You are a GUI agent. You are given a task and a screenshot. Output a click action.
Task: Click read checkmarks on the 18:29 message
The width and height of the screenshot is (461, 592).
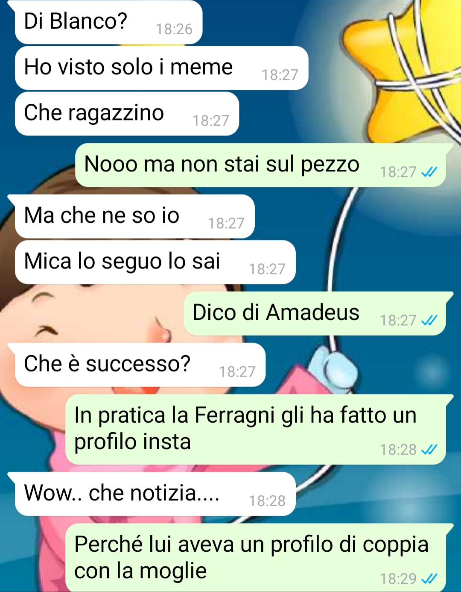pos(429,579)
